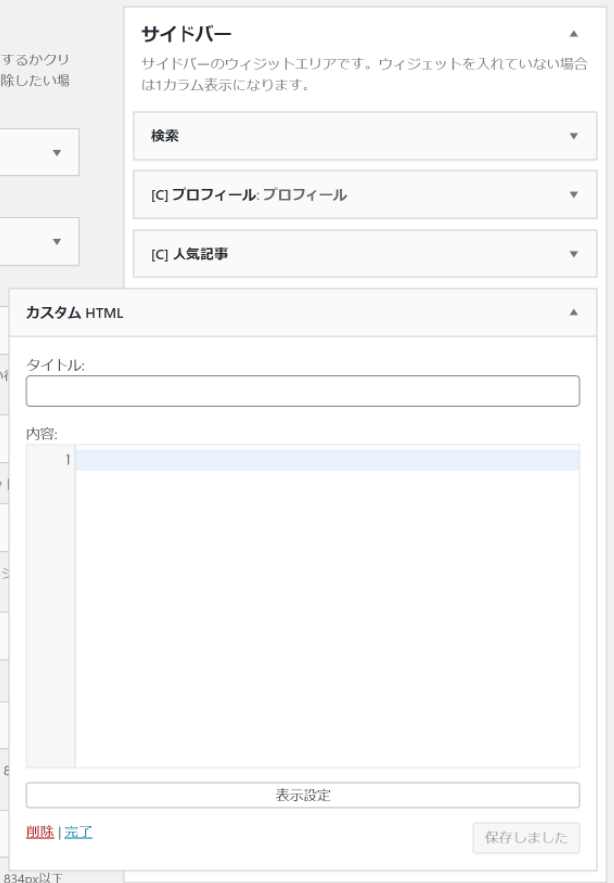Open the upper left panel dropdown arrow
Viewport: 614px width, 883px height.
tap(57, 153)
